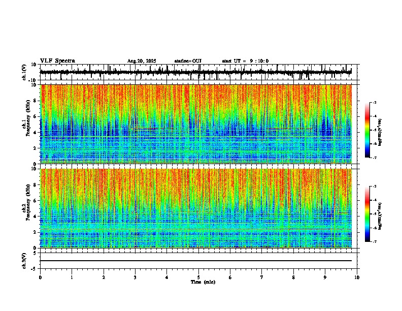Click the 'VLF Spectra' title text
The image size is (402, 311).
tap(57, 61)
